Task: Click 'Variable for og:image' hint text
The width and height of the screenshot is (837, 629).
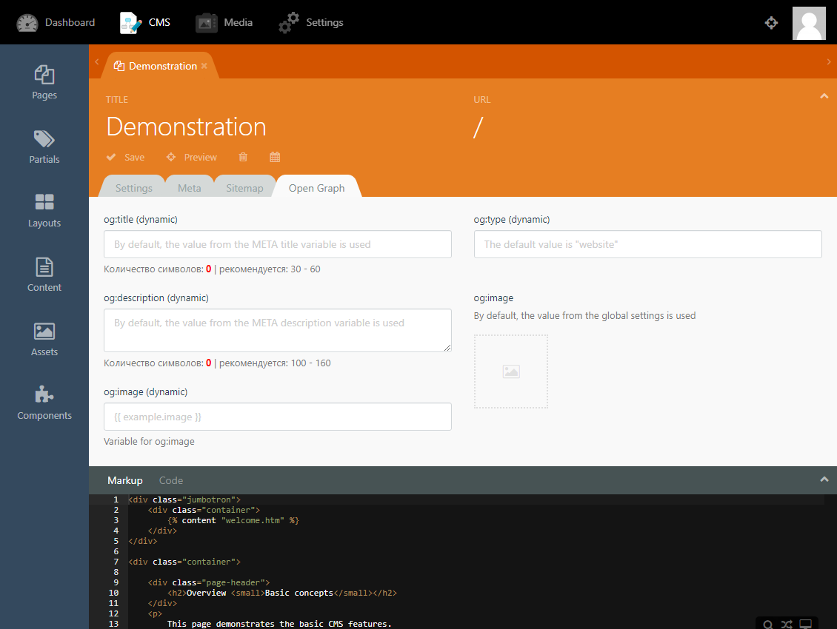Action: (x=149, y=441)
